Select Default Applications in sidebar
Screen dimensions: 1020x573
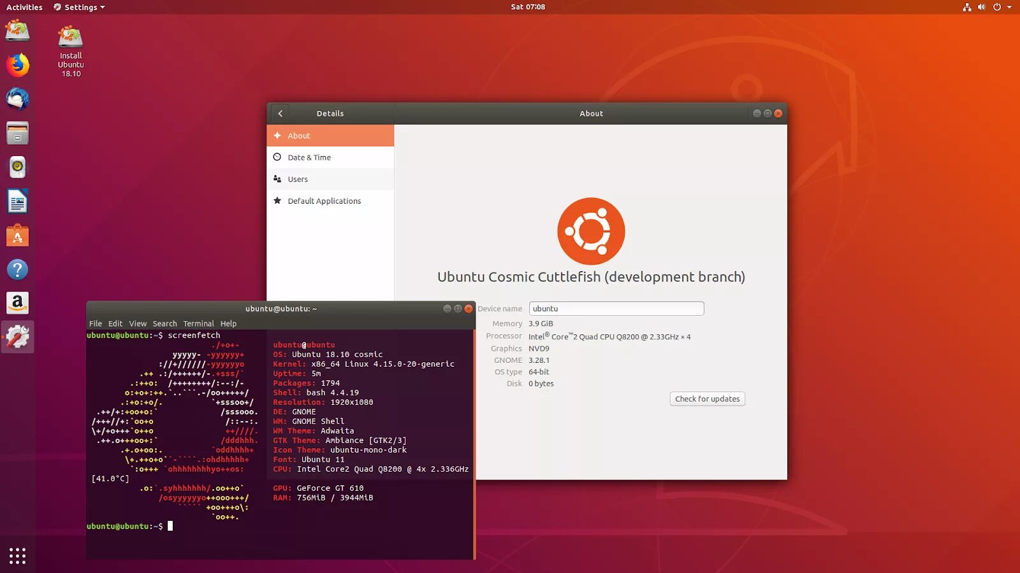pos(330,201)
